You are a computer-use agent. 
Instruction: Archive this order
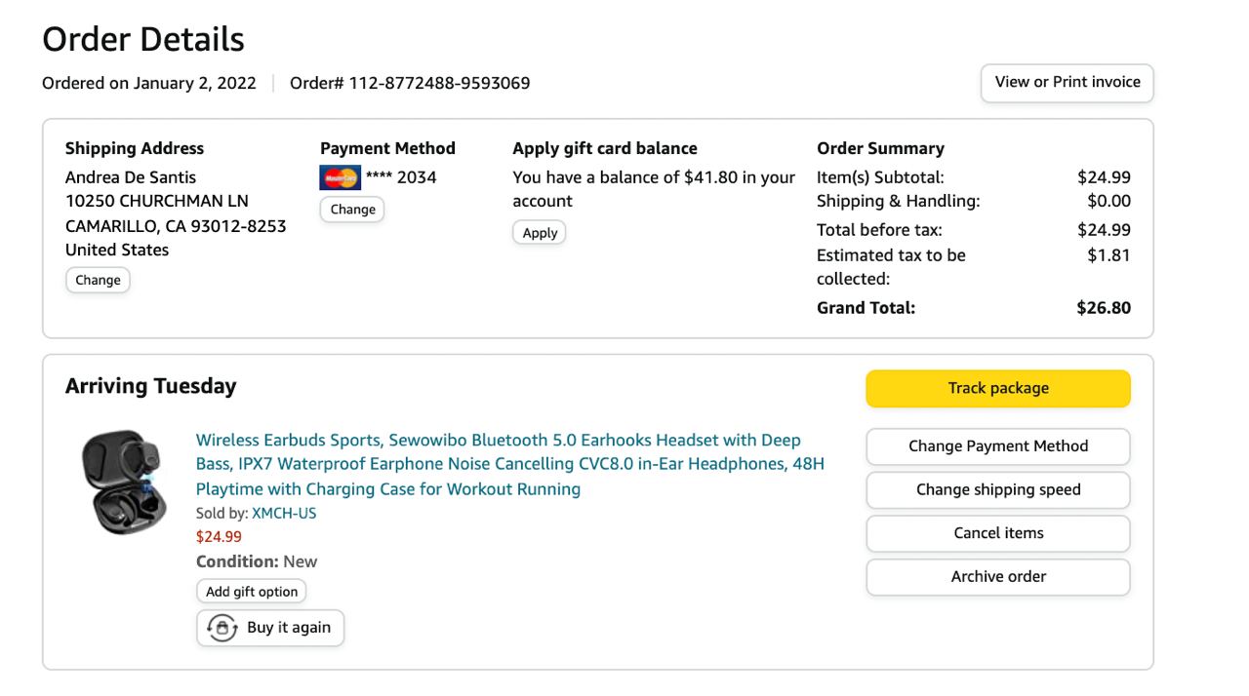[x=997, y=577]
